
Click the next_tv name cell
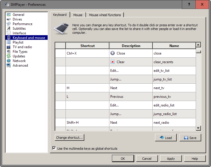click(x=174, y=88)
